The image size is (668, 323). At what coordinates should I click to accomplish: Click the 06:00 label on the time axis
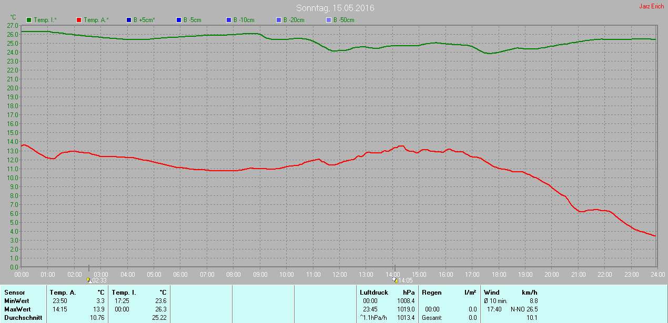click(180, 275)
